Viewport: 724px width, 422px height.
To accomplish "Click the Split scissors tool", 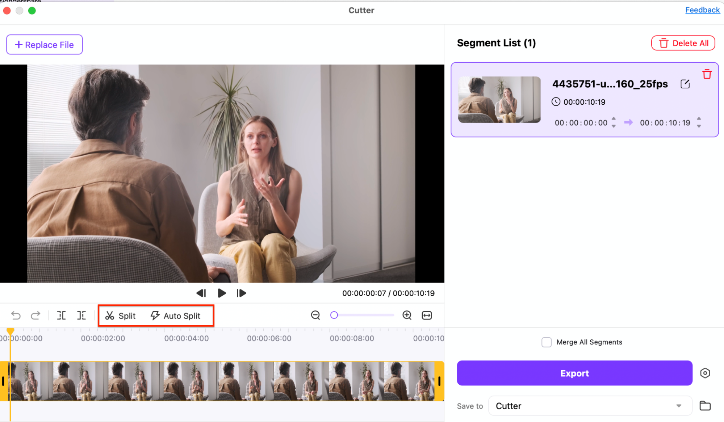I will click(120, 316).
